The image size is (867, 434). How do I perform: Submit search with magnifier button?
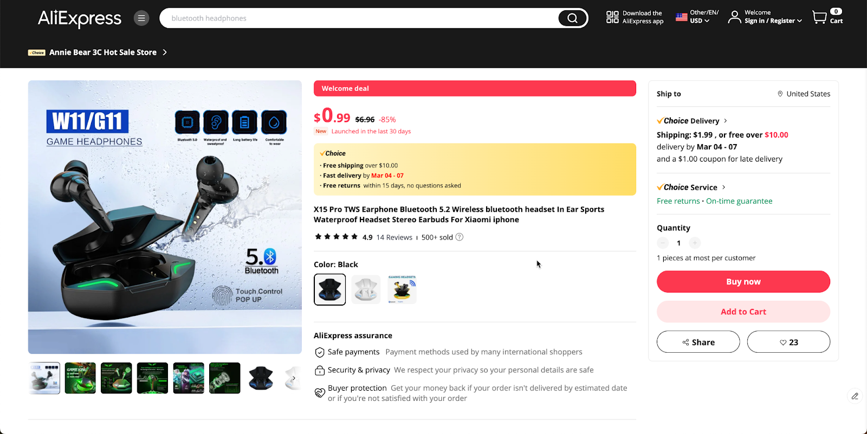coord(572,18)
